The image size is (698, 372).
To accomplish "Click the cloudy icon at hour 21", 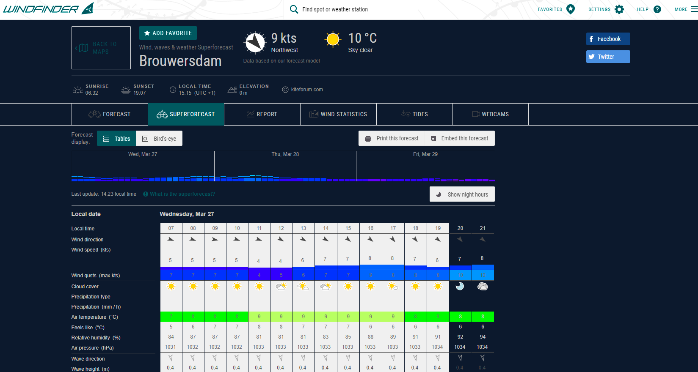I will pyautogui.click(x=483, y=287).
